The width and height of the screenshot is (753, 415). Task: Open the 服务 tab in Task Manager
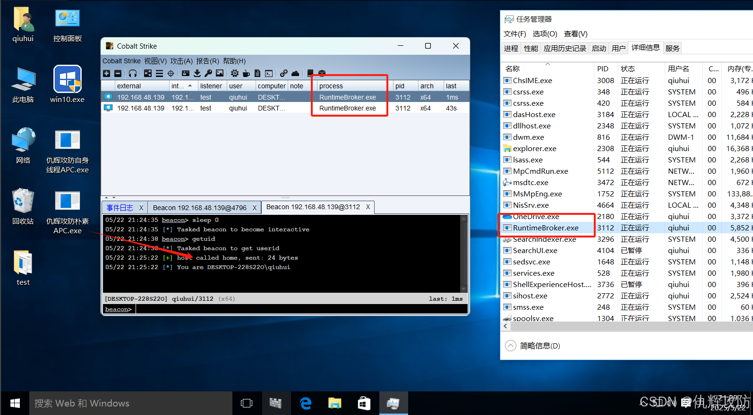pyautogui.click(x=672, y=48)
